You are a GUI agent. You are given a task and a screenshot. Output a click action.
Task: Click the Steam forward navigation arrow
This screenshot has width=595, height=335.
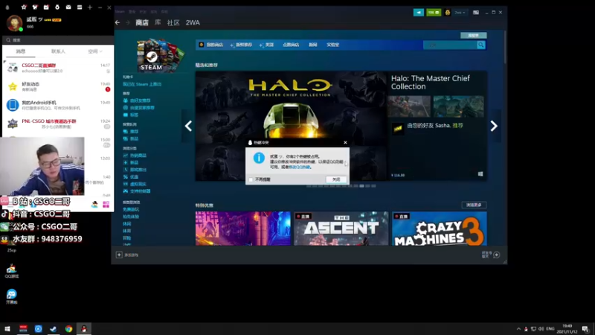click(x=128, y=23)
